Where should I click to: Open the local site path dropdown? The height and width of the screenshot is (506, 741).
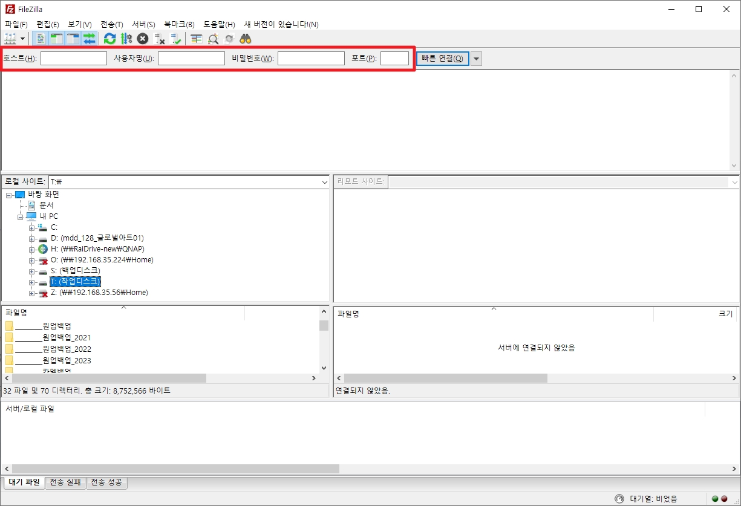pos(324,182)
